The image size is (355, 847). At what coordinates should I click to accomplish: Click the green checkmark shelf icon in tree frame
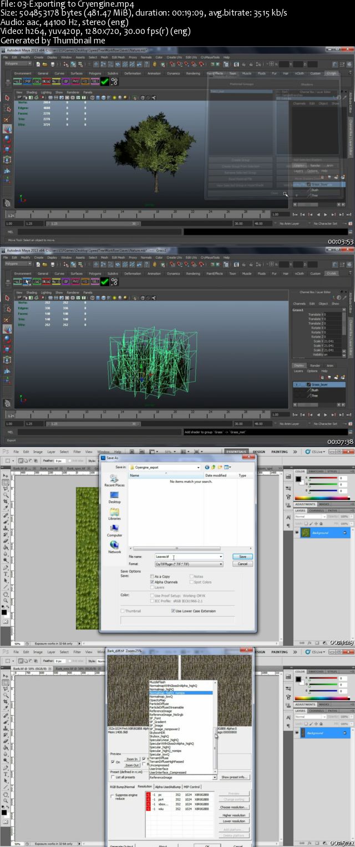click(105, 81)
